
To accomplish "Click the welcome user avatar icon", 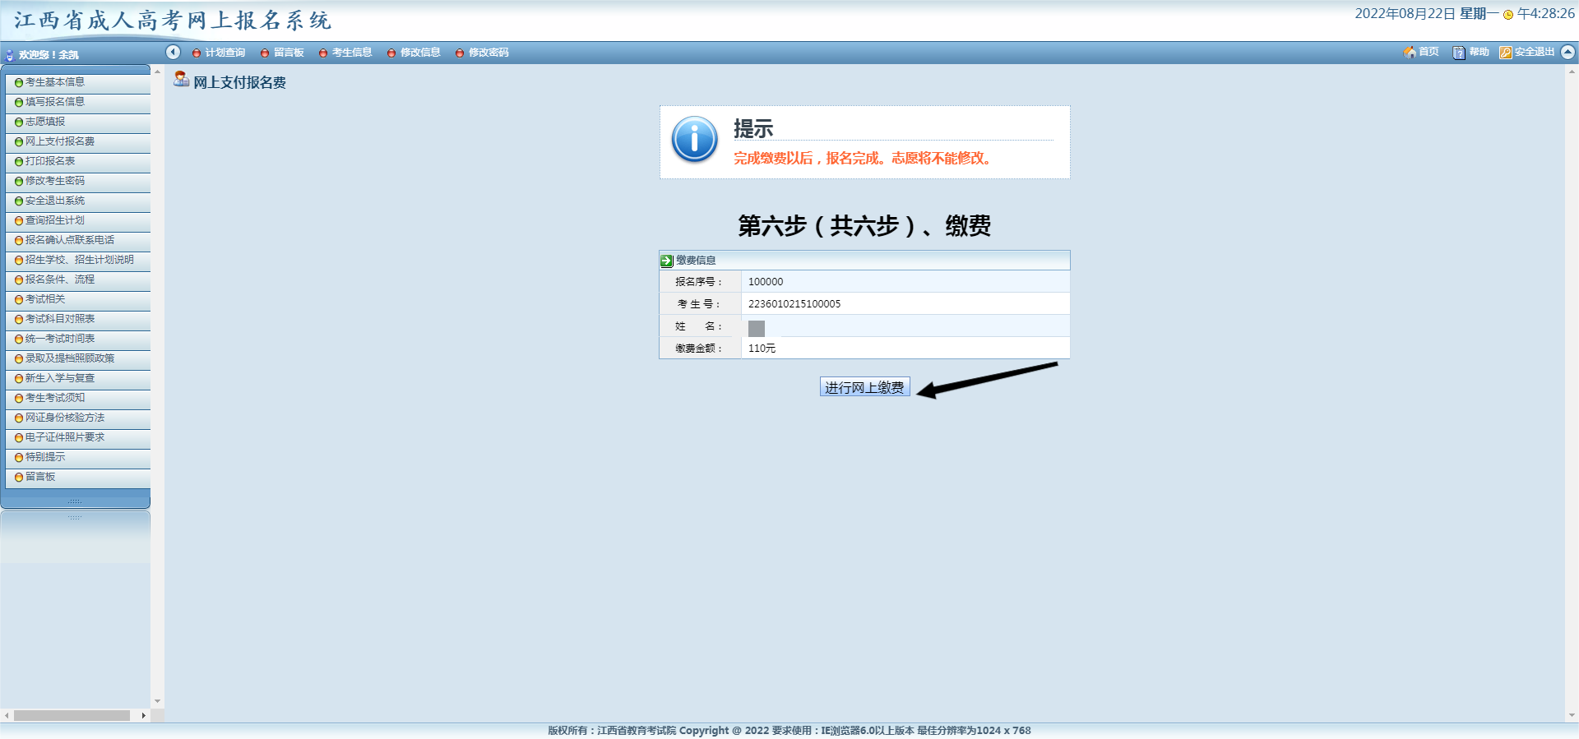I will click(x=10, y=55).
